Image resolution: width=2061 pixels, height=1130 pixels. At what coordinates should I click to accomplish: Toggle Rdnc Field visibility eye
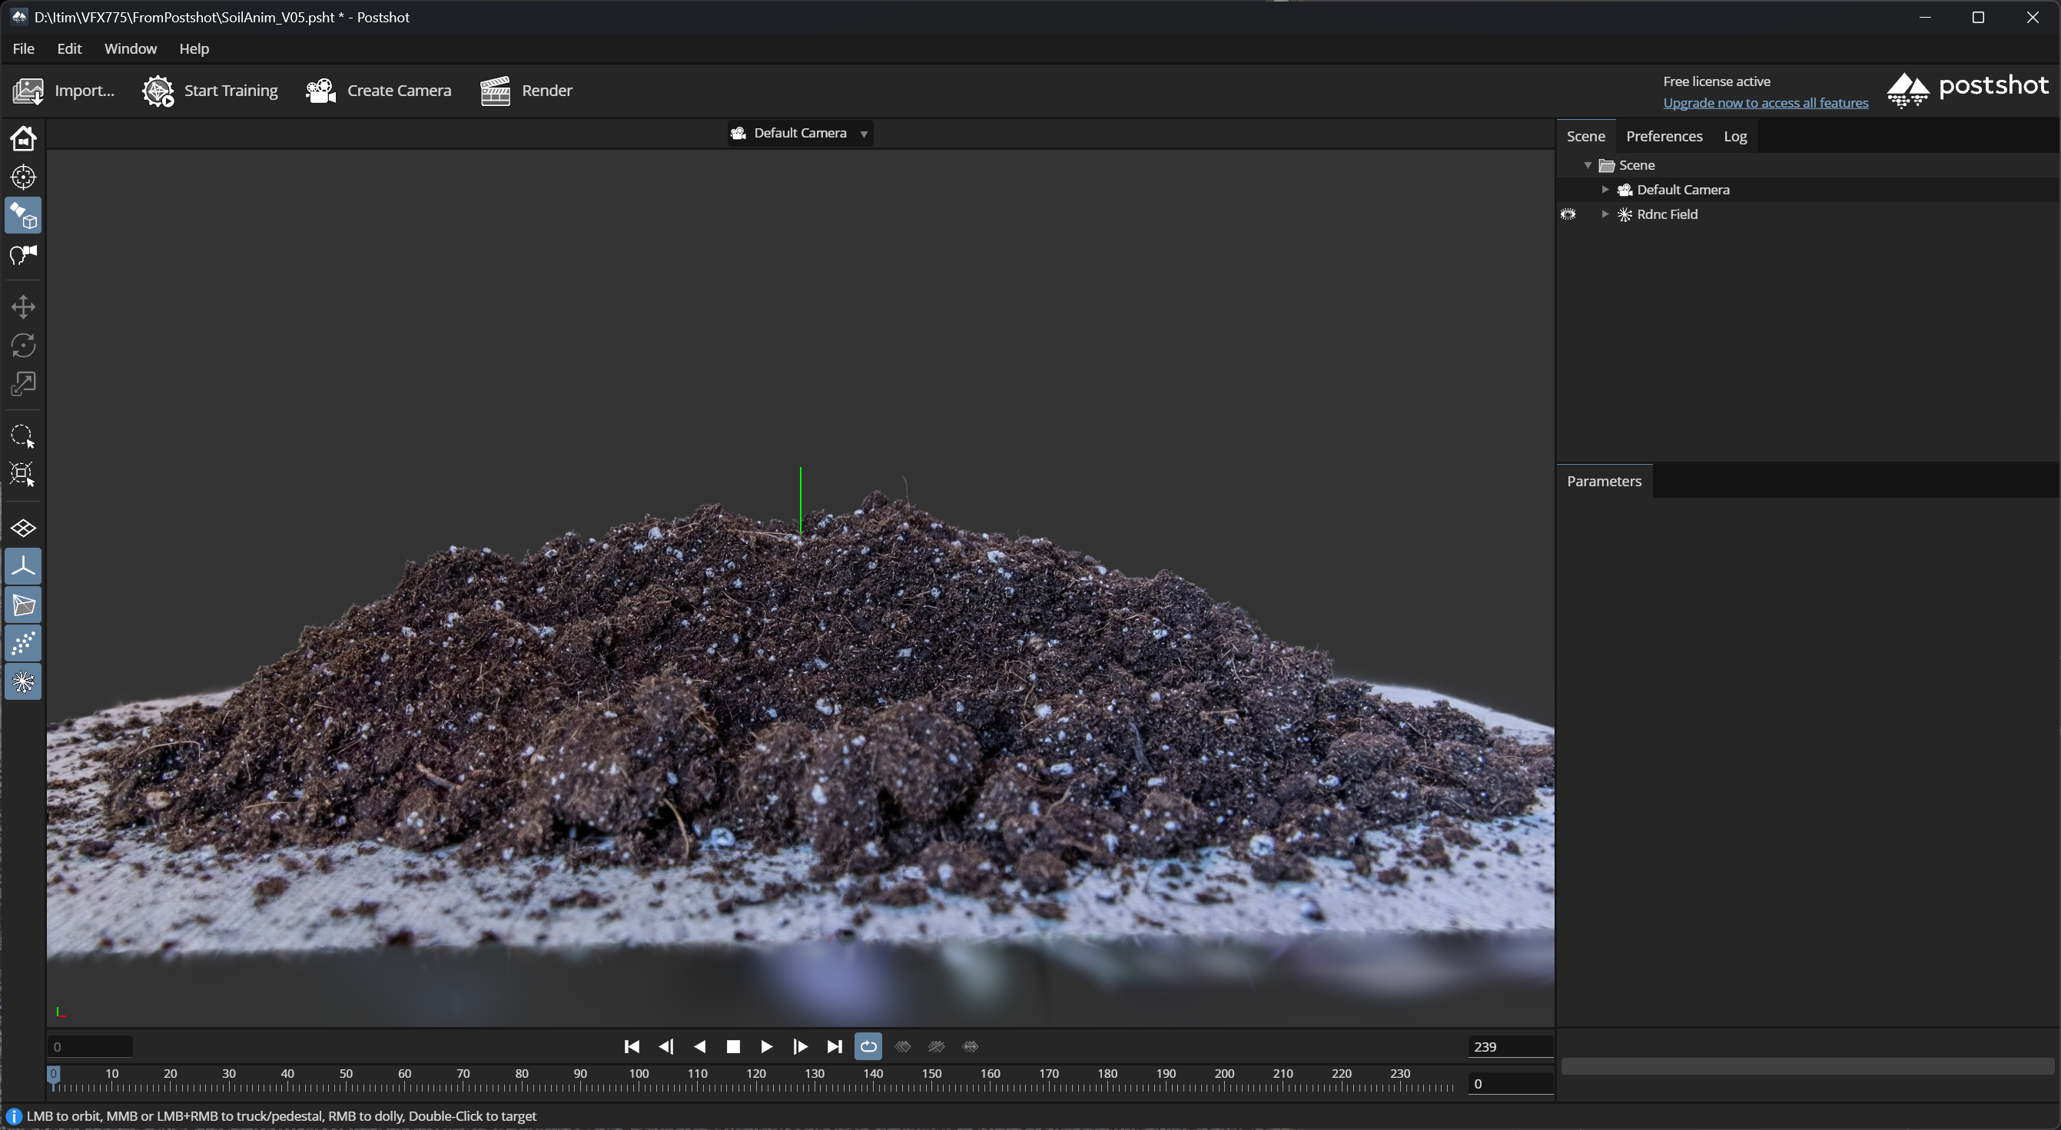coord(1568,214)
